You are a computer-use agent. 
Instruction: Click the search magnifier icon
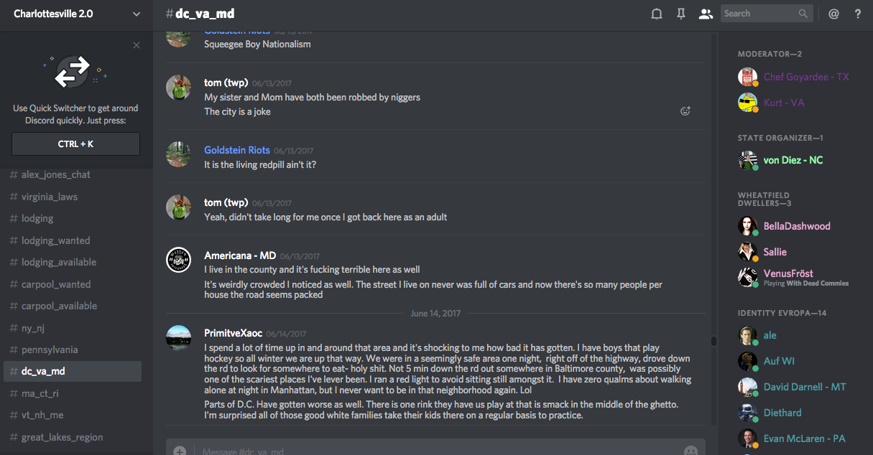click(x=803, y=14)
